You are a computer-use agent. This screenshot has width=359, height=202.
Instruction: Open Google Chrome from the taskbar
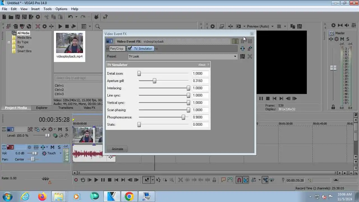tap(129, 197)
